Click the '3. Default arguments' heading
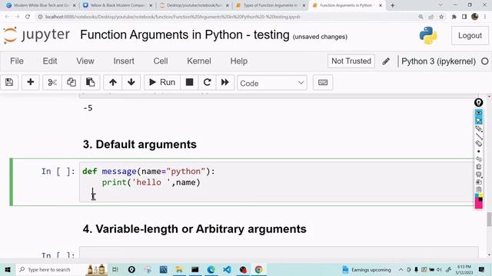Image resolution: width=492 pixels, height=276 pixels. [140, 144]
